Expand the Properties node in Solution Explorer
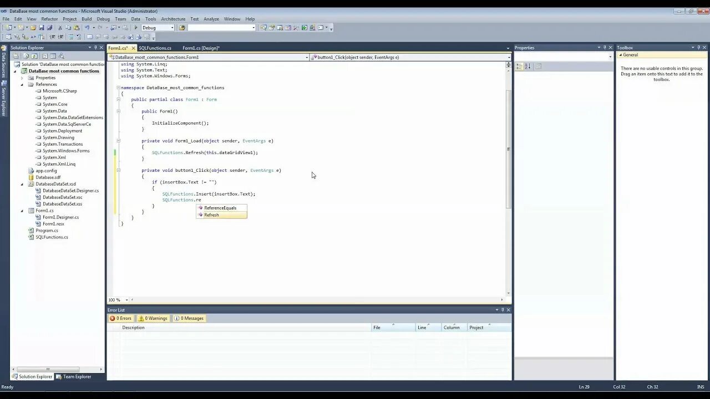 (x=22, y=78)
